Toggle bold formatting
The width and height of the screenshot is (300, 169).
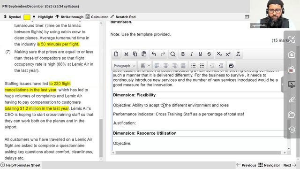point(183,54)
